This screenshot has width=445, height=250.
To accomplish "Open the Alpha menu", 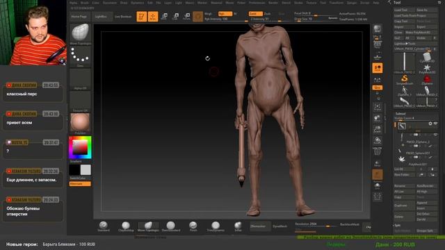I will [73, 3].
